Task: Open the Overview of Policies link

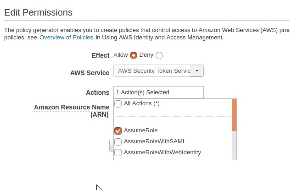Action: [66, 38]
